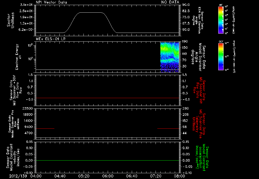Select the 06:00 time axis label

pyautogui.click(x=108, y=176)
